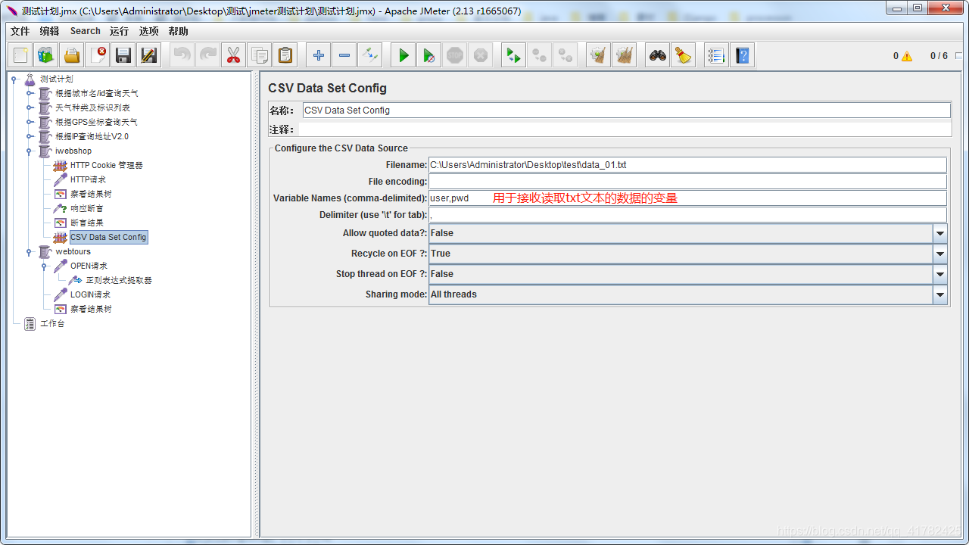Select LOGIN请求 sampler in tree
This screenshot has width=969, height=545.
(x=90, y=294)
